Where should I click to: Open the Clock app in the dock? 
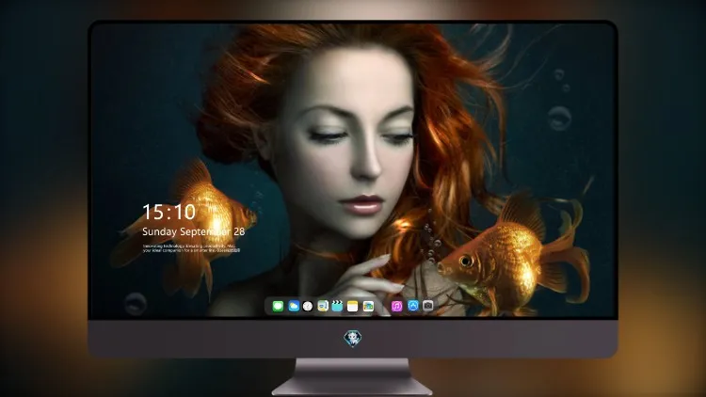tap(308, 306)
